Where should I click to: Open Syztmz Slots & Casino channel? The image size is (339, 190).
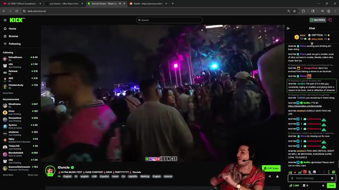20,126
